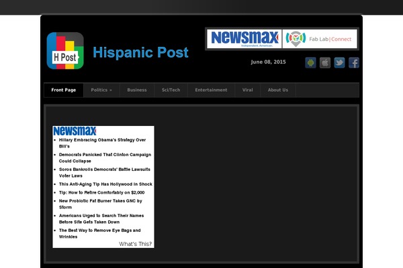Click the 'June 08, 2015' date text

coord(268,62)
